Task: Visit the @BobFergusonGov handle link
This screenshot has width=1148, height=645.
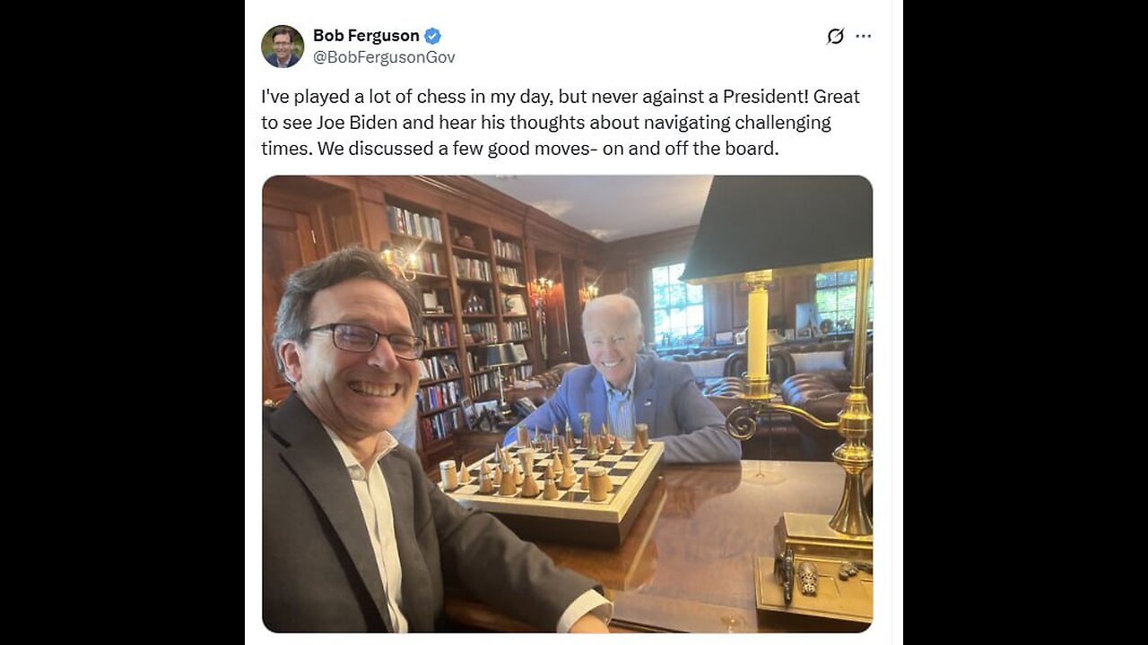Action: coord(384,57)
